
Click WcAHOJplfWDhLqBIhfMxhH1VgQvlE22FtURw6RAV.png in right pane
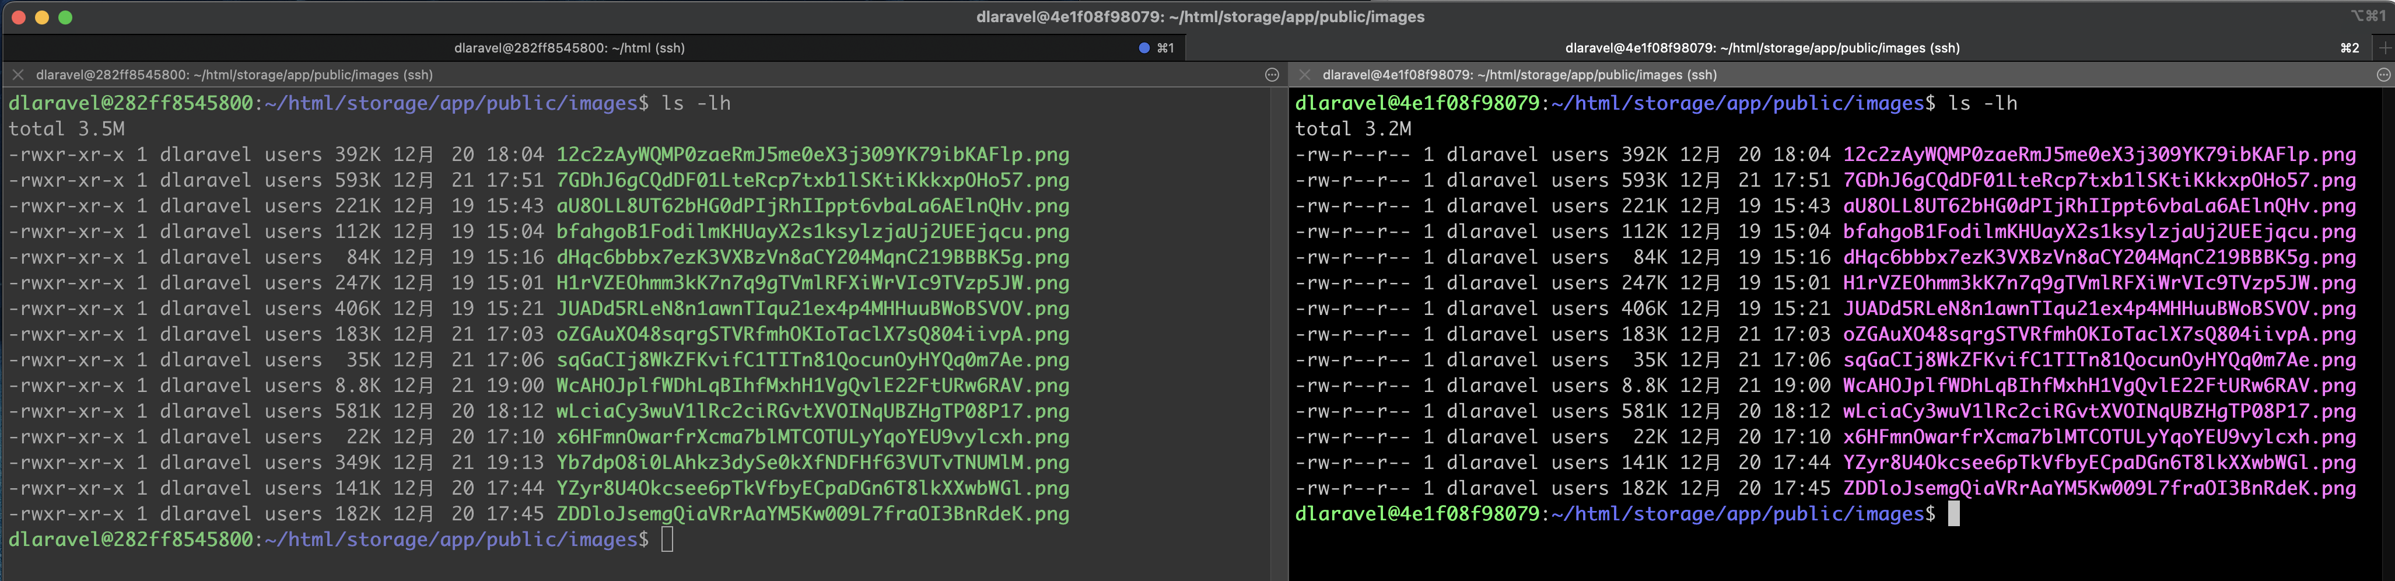[x=2099, y=386]
